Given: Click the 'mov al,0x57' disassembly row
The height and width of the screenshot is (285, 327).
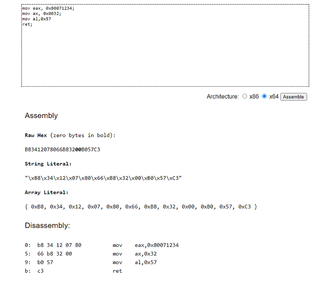Looking at the screenshot, I should click(x=91, y=262).
